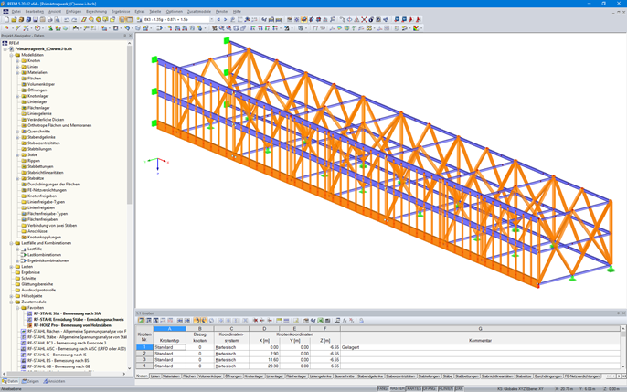This screenshot has height=392, width=627.
Task: Click the fx formula icon in table toolbar
Action: pyautogui.click(x=345, y=321)
